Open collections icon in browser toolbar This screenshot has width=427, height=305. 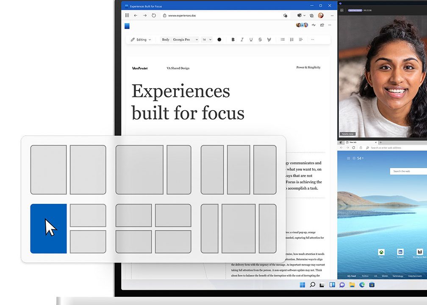[311, 16]
